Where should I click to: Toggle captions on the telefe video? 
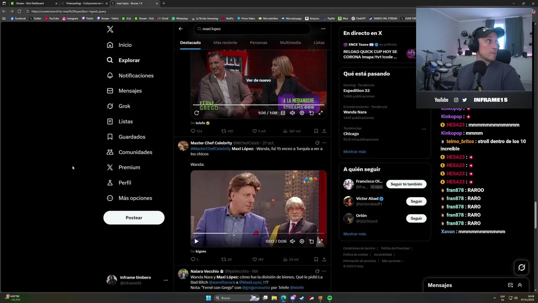click(283, 113)
